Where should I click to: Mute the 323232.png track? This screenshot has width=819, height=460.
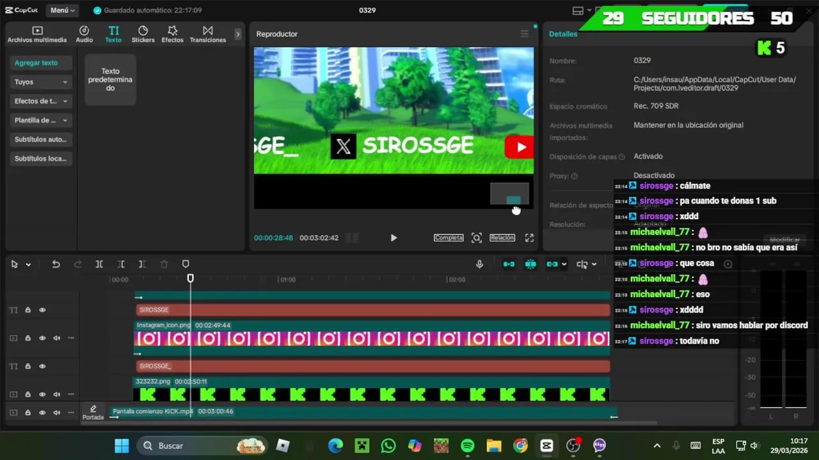point(56,394)
